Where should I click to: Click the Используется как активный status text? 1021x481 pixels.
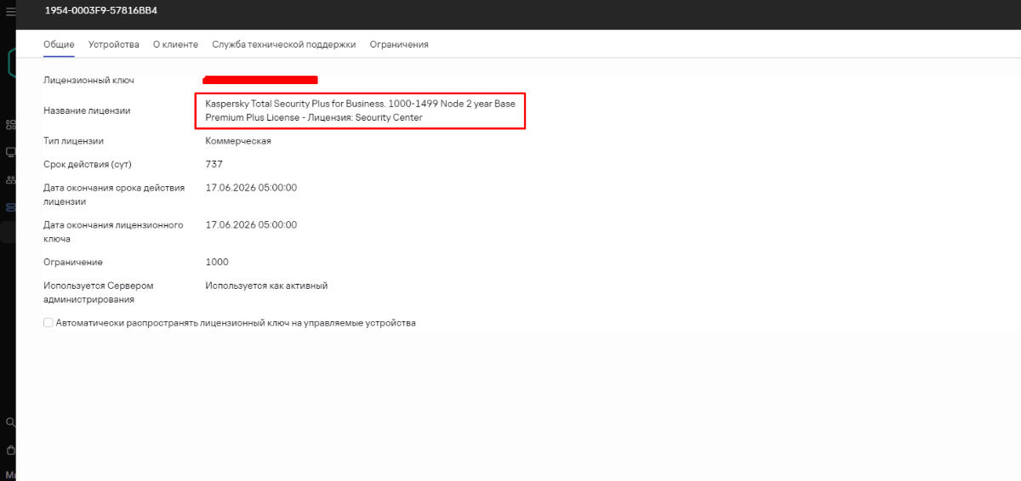point(266,286)
